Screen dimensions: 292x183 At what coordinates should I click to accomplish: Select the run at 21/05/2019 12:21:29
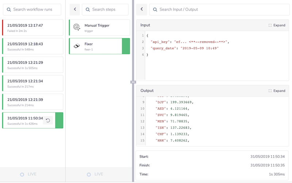point(32,65)
